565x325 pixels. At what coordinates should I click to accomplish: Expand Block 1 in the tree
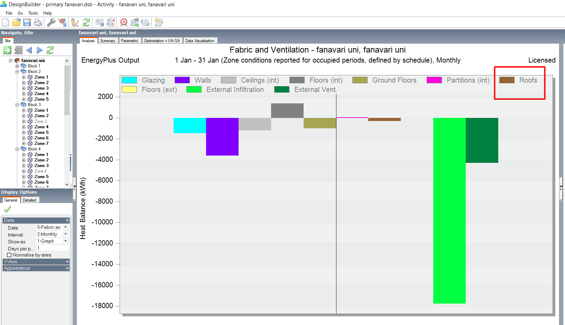17,66
